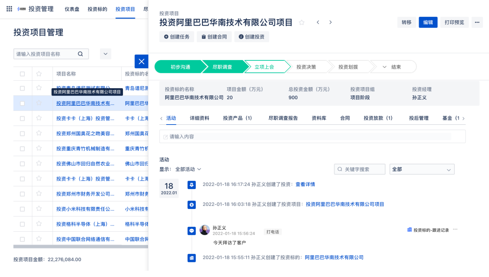This screenshot has width=489, height=277.
Task: Click the 转移 button
Action: coord(407,22)
